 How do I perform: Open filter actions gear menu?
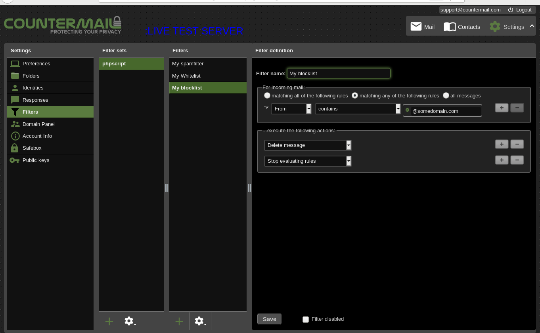(200, 321)
